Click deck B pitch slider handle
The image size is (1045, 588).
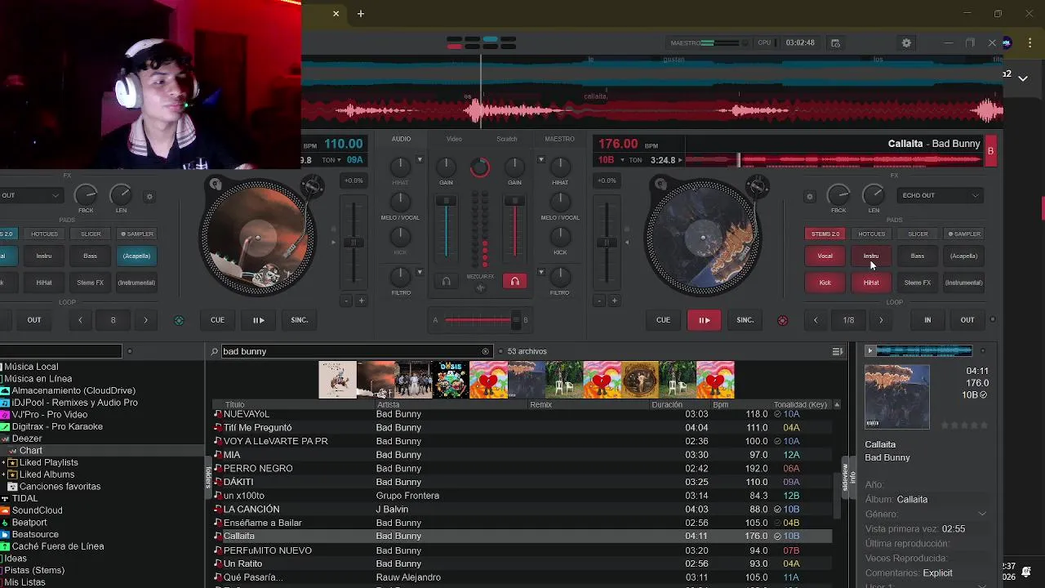click(607, 243)
